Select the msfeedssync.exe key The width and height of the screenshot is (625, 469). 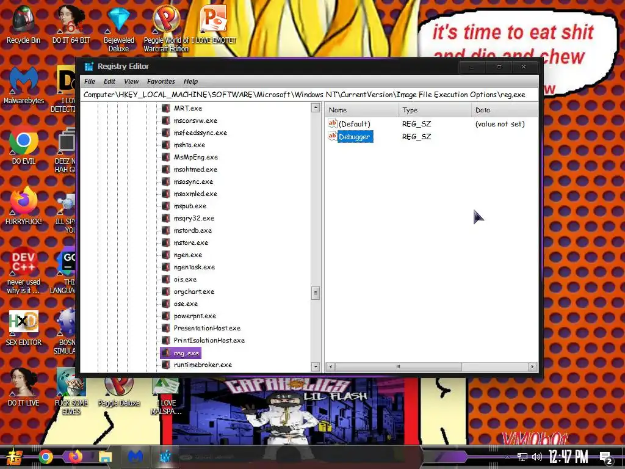pyautogui.click(x=200, y=133)
